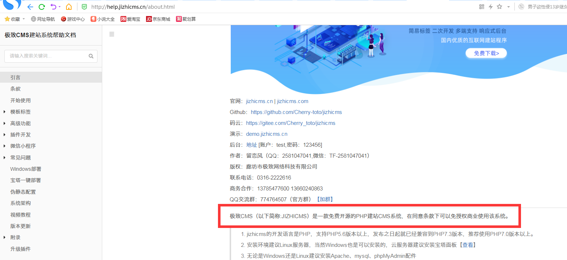567x260 pixels.
Task: Expand the 模板标签 sidebar section
Action: [20, 111]
